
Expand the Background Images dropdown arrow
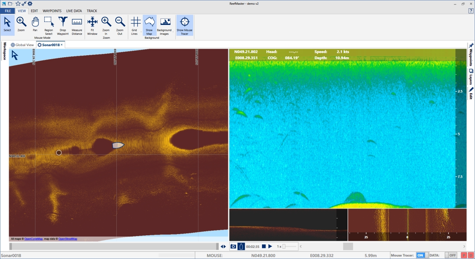point(173,32)
